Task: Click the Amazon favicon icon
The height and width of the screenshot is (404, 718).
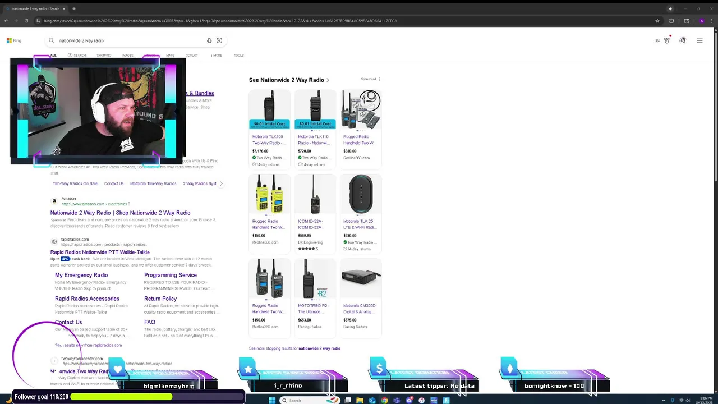Action: coord(54,201)
